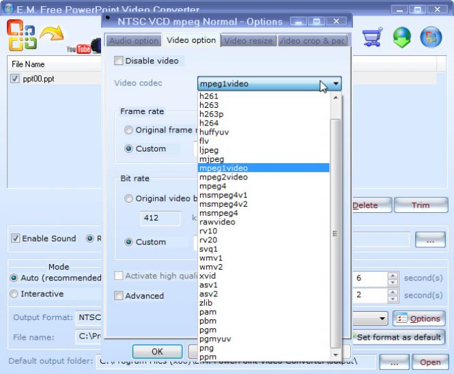
Task: Click the round Windows-logo icon in the toolbar
Action: pos(431,38)
